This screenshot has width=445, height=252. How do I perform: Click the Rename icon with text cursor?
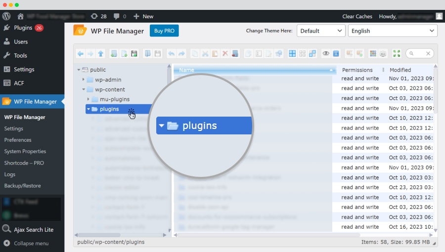[x=259, y=53]
